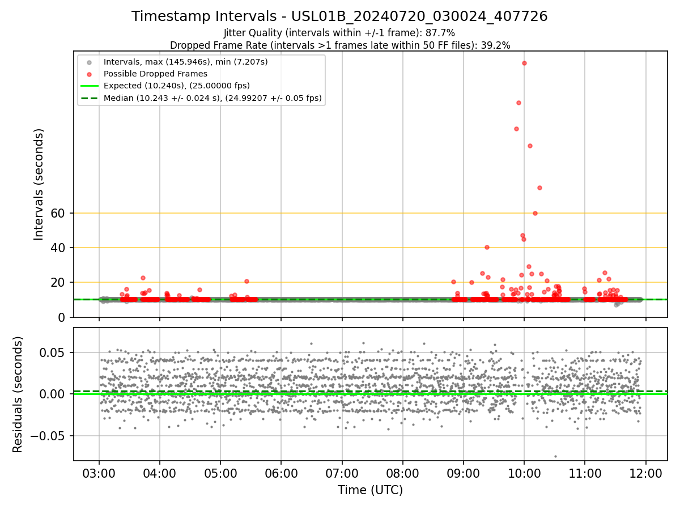
Task: Click the 'Expected (10.240s)' legend entry
Action: coord(177,86)
